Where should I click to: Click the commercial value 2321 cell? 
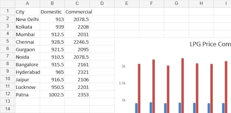tap(77, 71)
